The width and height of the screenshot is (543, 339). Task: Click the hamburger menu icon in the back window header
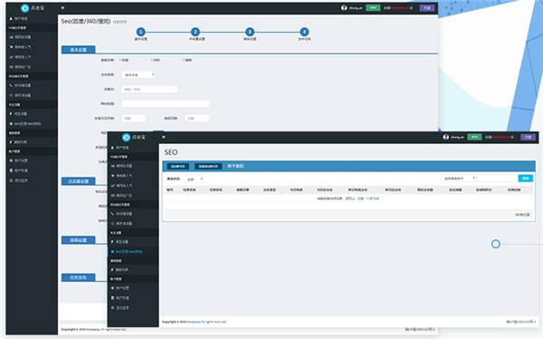click(x=62, y=7)
